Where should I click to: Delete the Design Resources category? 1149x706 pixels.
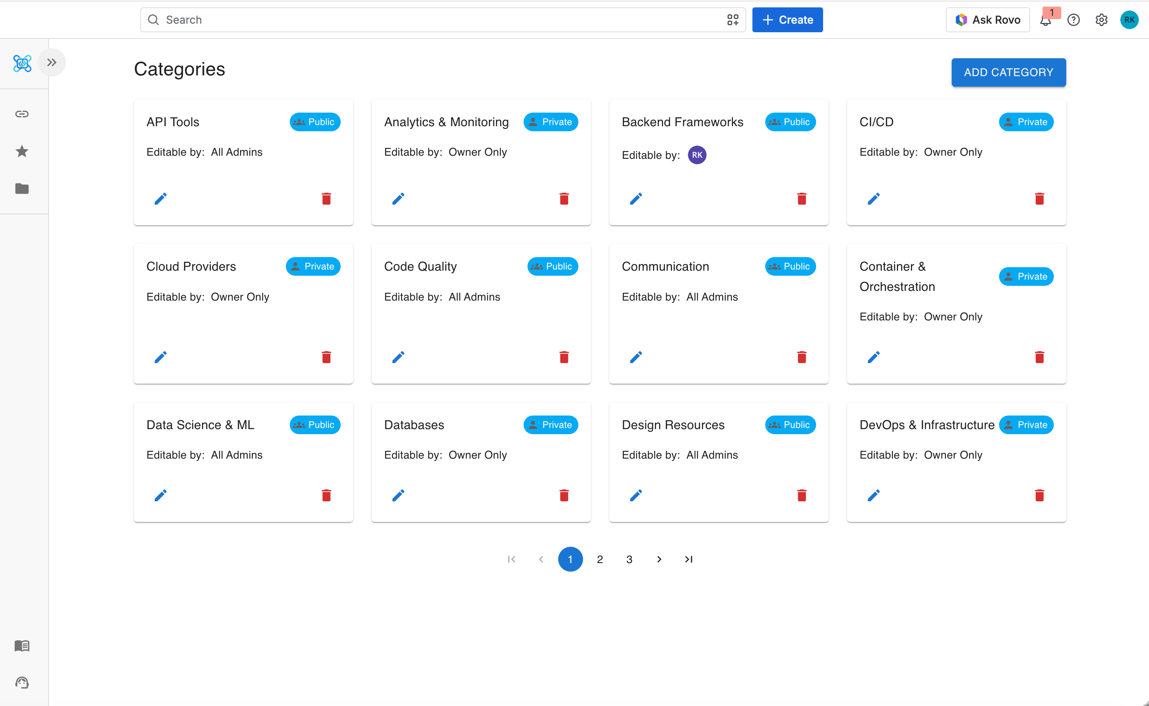click(802, 496)
